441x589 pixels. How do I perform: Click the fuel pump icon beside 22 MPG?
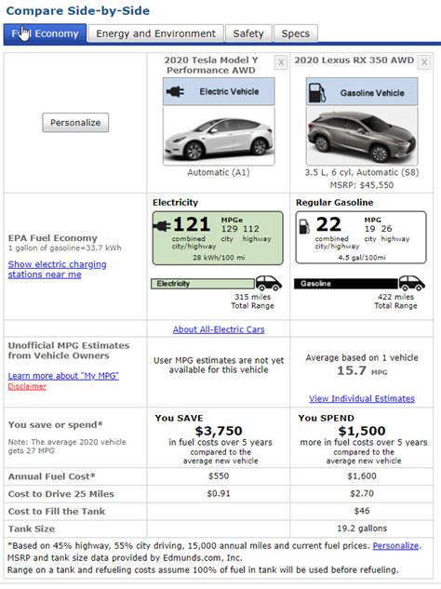click(304, 226)
